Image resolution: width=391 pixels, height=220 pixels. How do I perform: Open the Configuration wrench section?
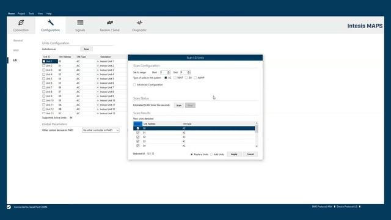pyautogui.click(x=50, y=26)
